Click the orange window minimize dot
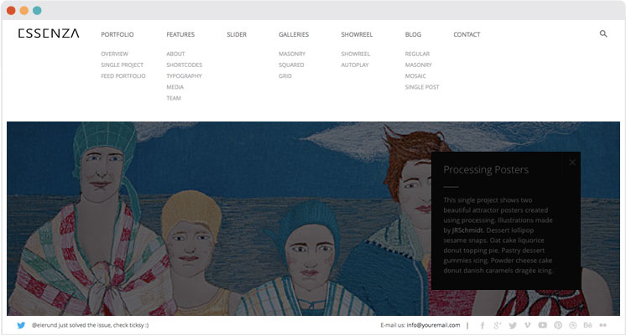This screenshot has width=626, height=336. tap(24, 10)
